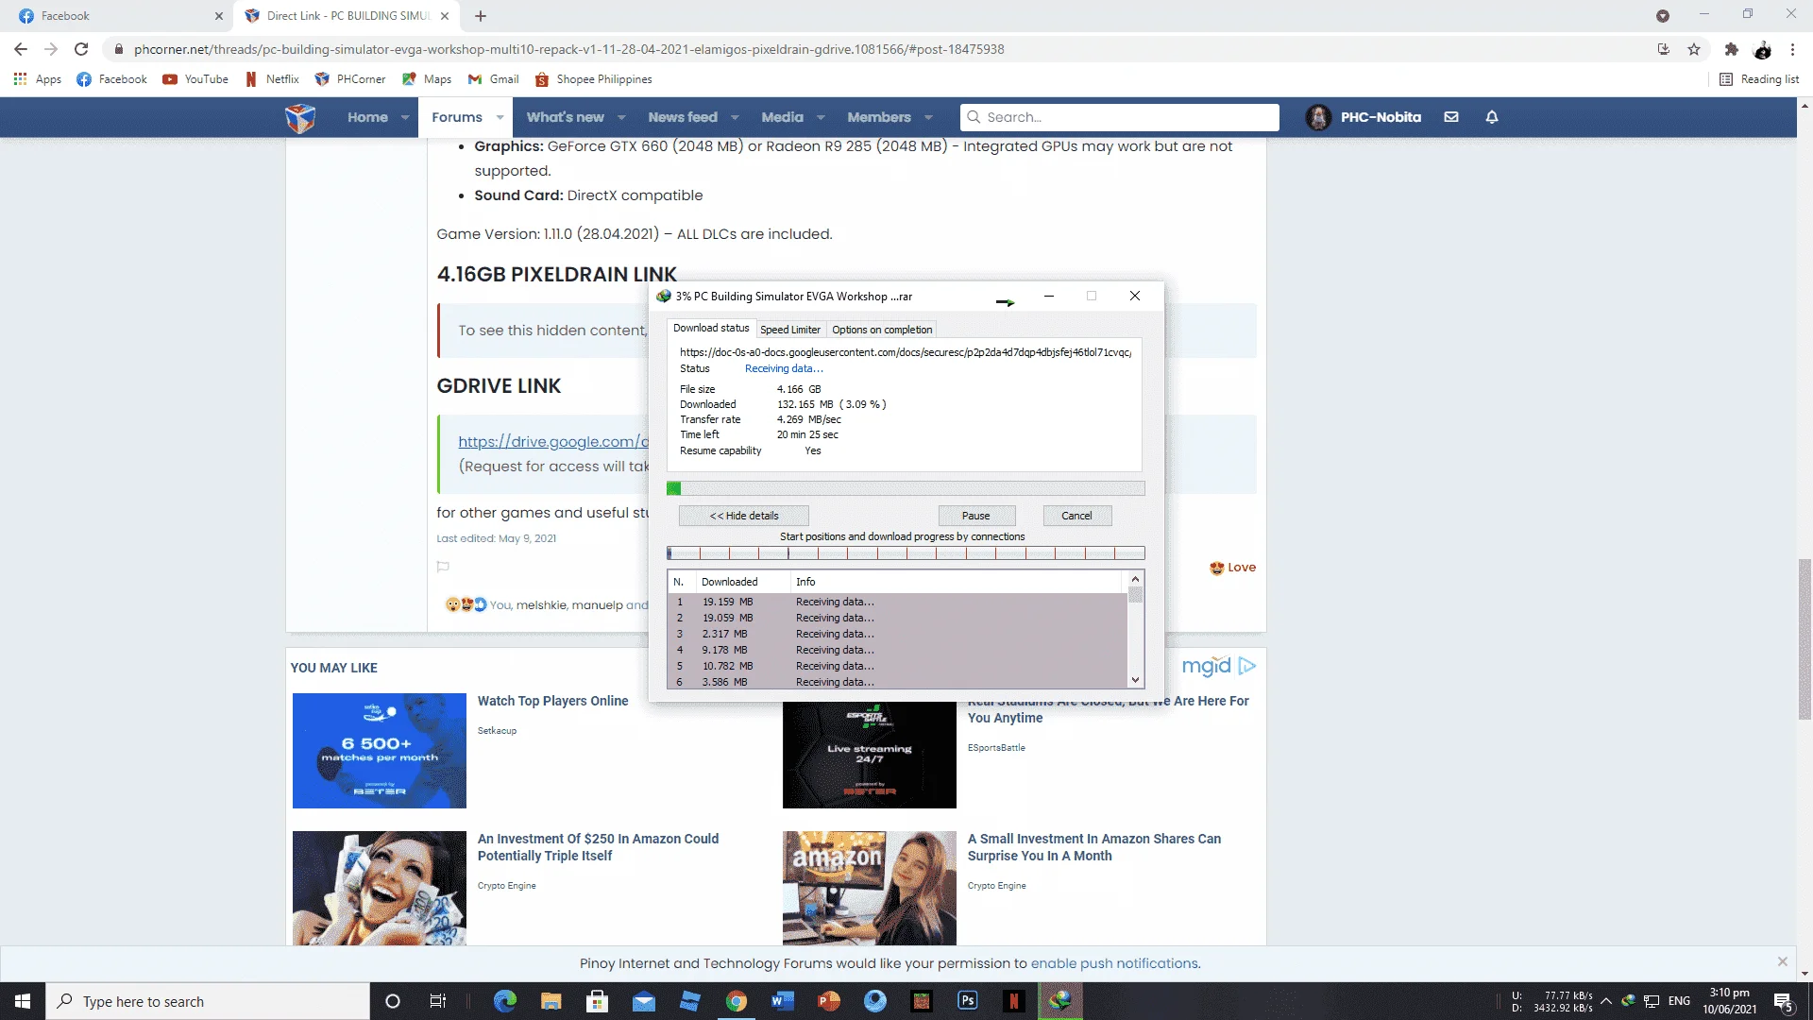The width and height of the screenshot is (1813, 1020).
Task: Open the Chrome extensions puzzle icon
Action: (1731, 49)
